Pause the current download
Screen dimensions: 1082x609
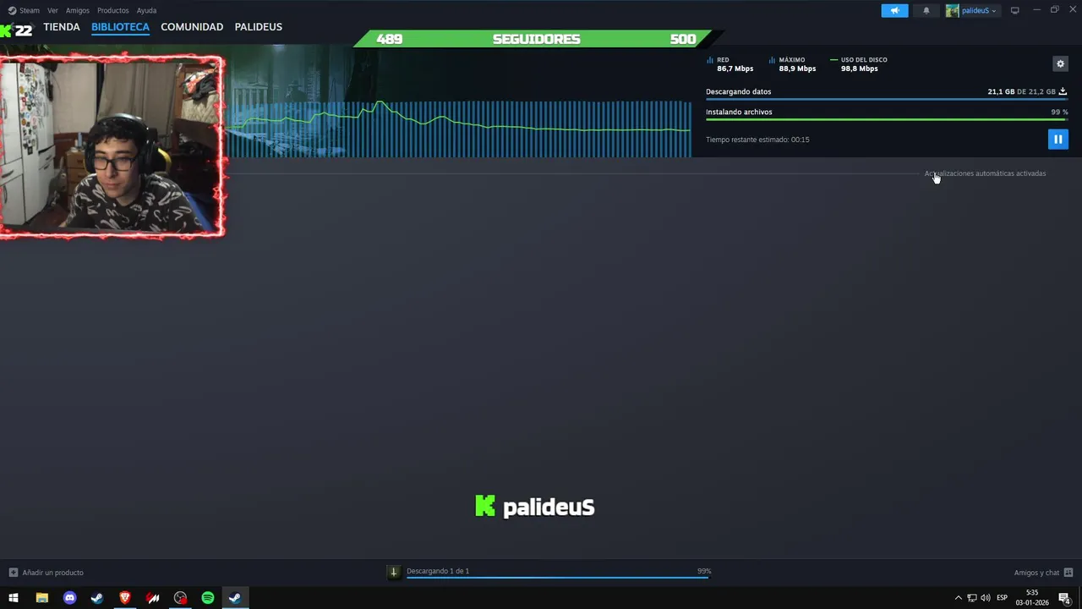(x=1057, y=139)
